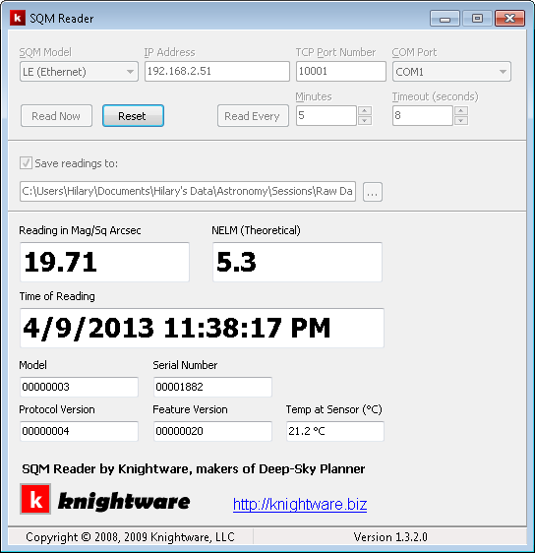
Task: Open the http://knightware.biz link
Action: [x=300, y=505]
